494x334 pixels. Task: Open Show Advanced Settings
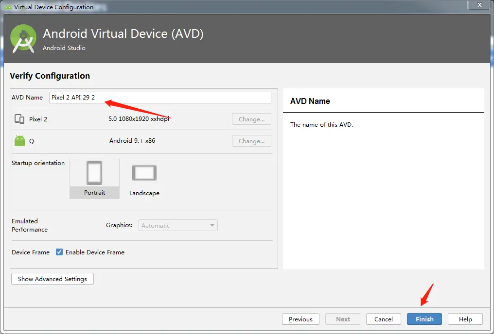(53, 279)
